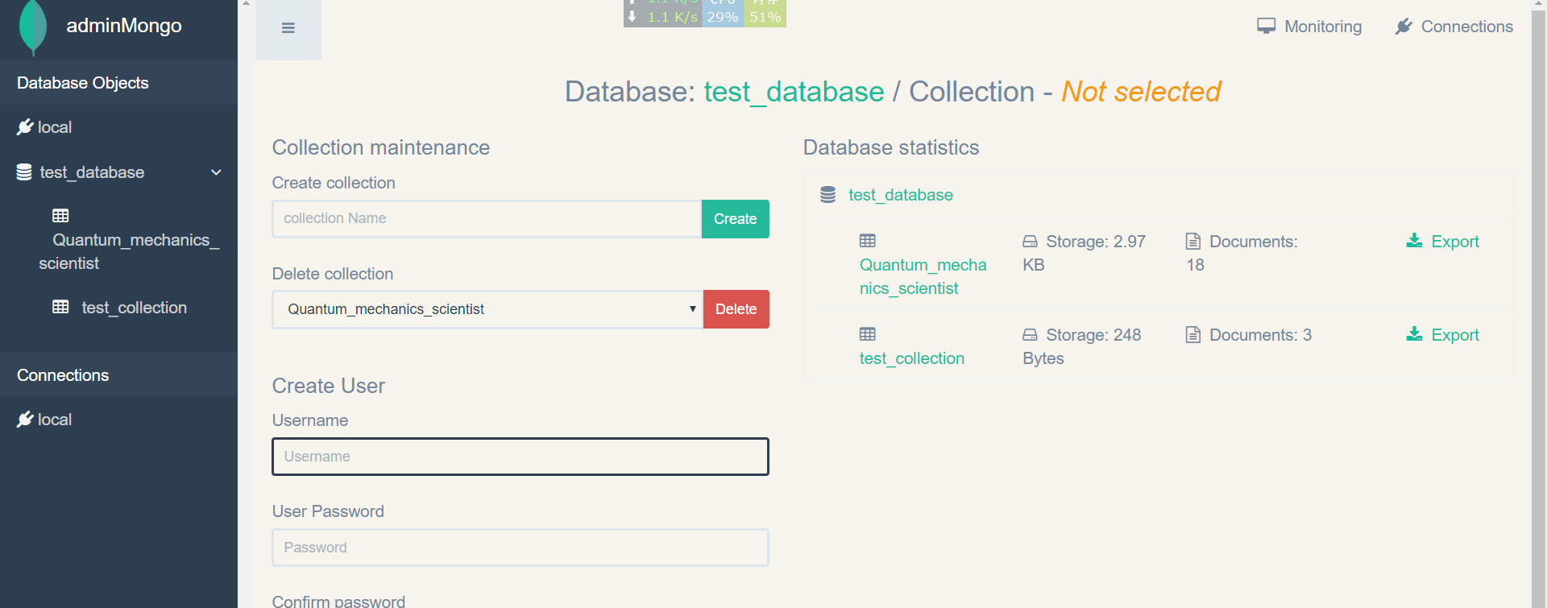Screen dimensions: 1547x608
Task: Open Quantum_mechanics_scientist collection in sidebar
Action: 129,251
